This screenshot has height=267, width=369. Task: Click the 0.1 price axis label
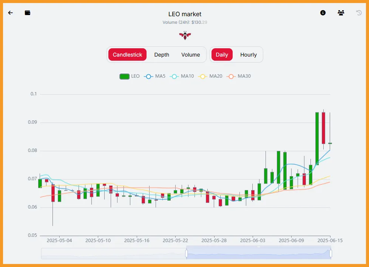point(34,94)
